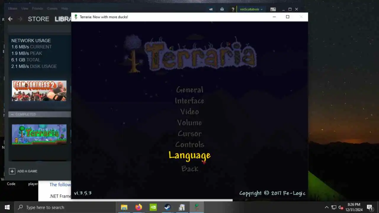Collapse the COMPLETED downloads section

pos(12,114)
